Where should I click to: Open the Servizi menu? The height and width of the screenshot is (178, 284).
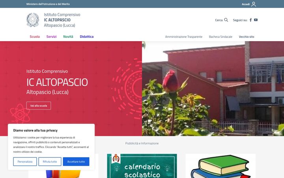[51, 36]
